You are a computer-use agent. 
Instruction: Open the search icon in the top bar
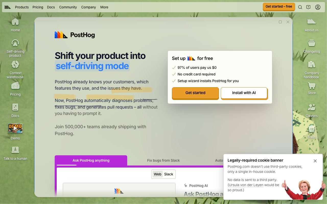(300, 7)
